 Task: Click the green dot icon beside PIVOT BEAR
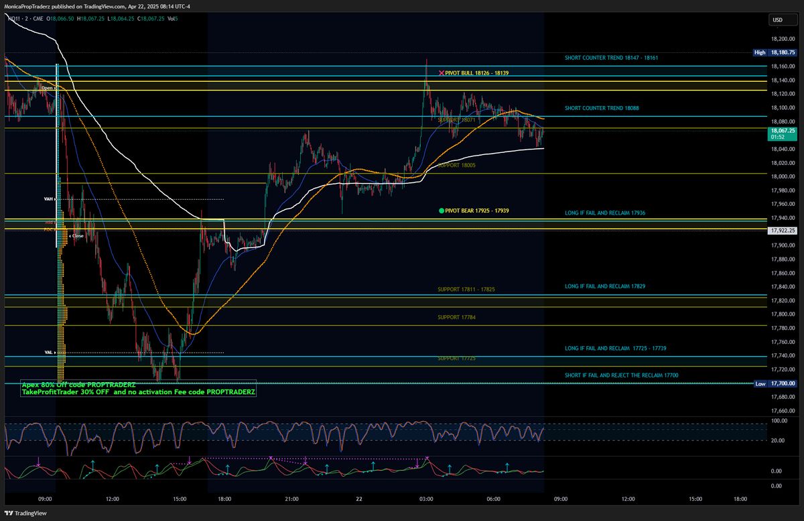(440, 211)
